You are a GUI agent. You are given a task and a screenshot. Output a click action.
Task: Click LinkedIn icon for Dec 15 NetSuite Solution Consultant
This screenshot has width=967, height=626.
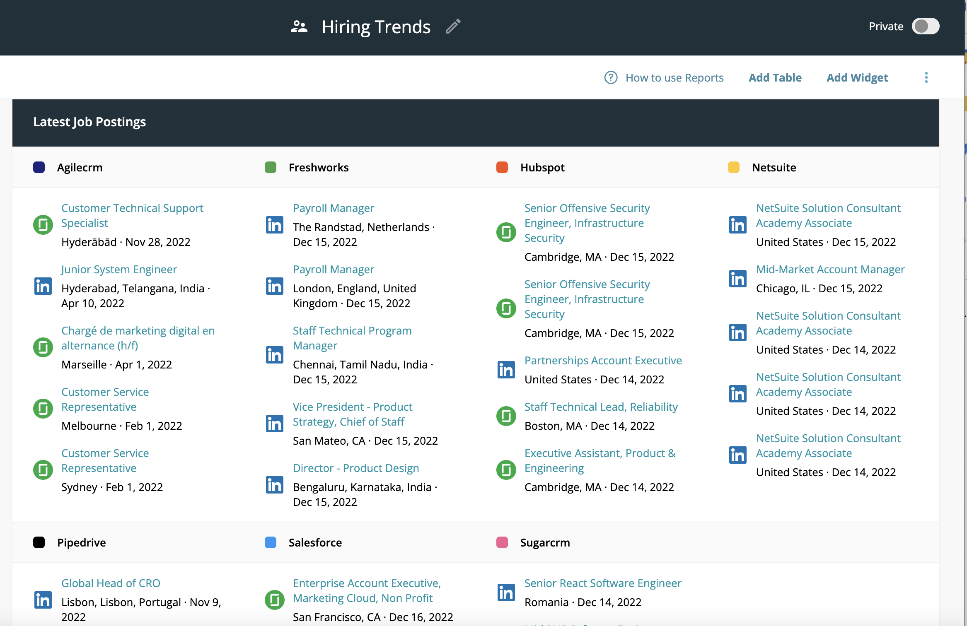(x=738, y=225)
